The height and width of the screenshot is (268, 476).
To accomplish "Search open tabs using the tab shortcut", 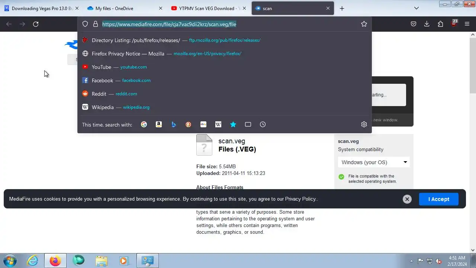I will [248, 124].
